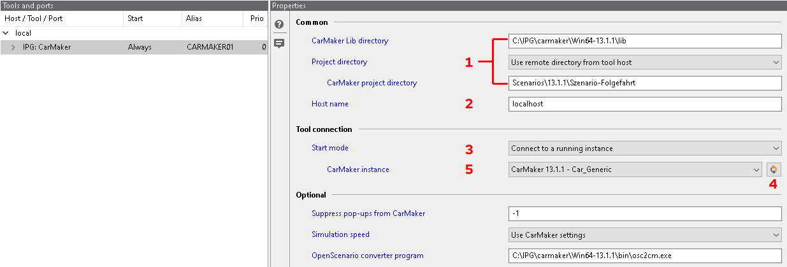Click the Suppress pop-ups from CarMaker label

coord(368,213)
